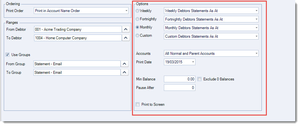Click the To Debtor field
This screenshot has width=300, height=126.
pyautogui.click(x=78, y=38)
